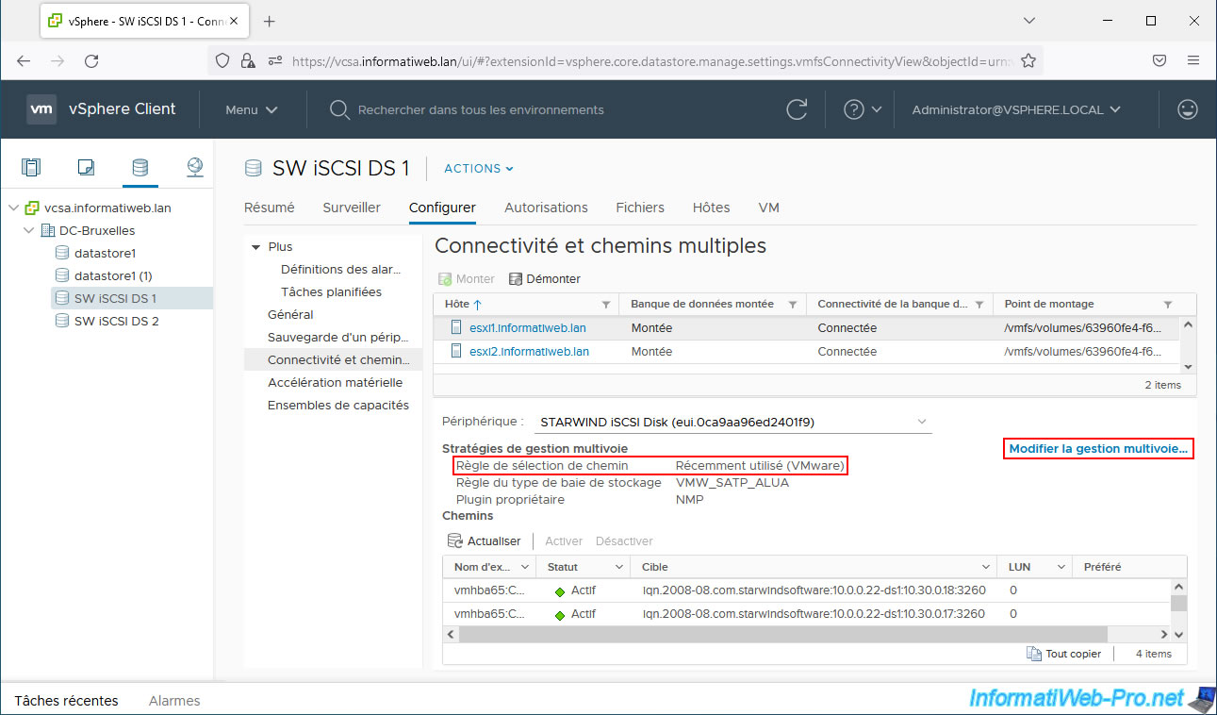
Task: Open the Networking inventory icon
Action: (x=194, y=168)
